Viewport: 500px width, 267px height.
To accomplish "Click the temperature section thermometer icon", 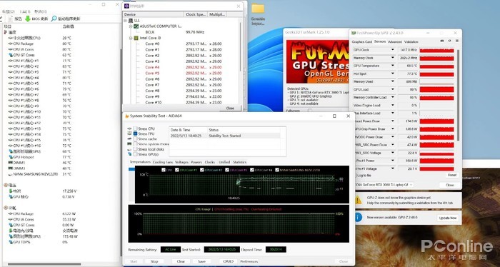I will tap(6, 32).
